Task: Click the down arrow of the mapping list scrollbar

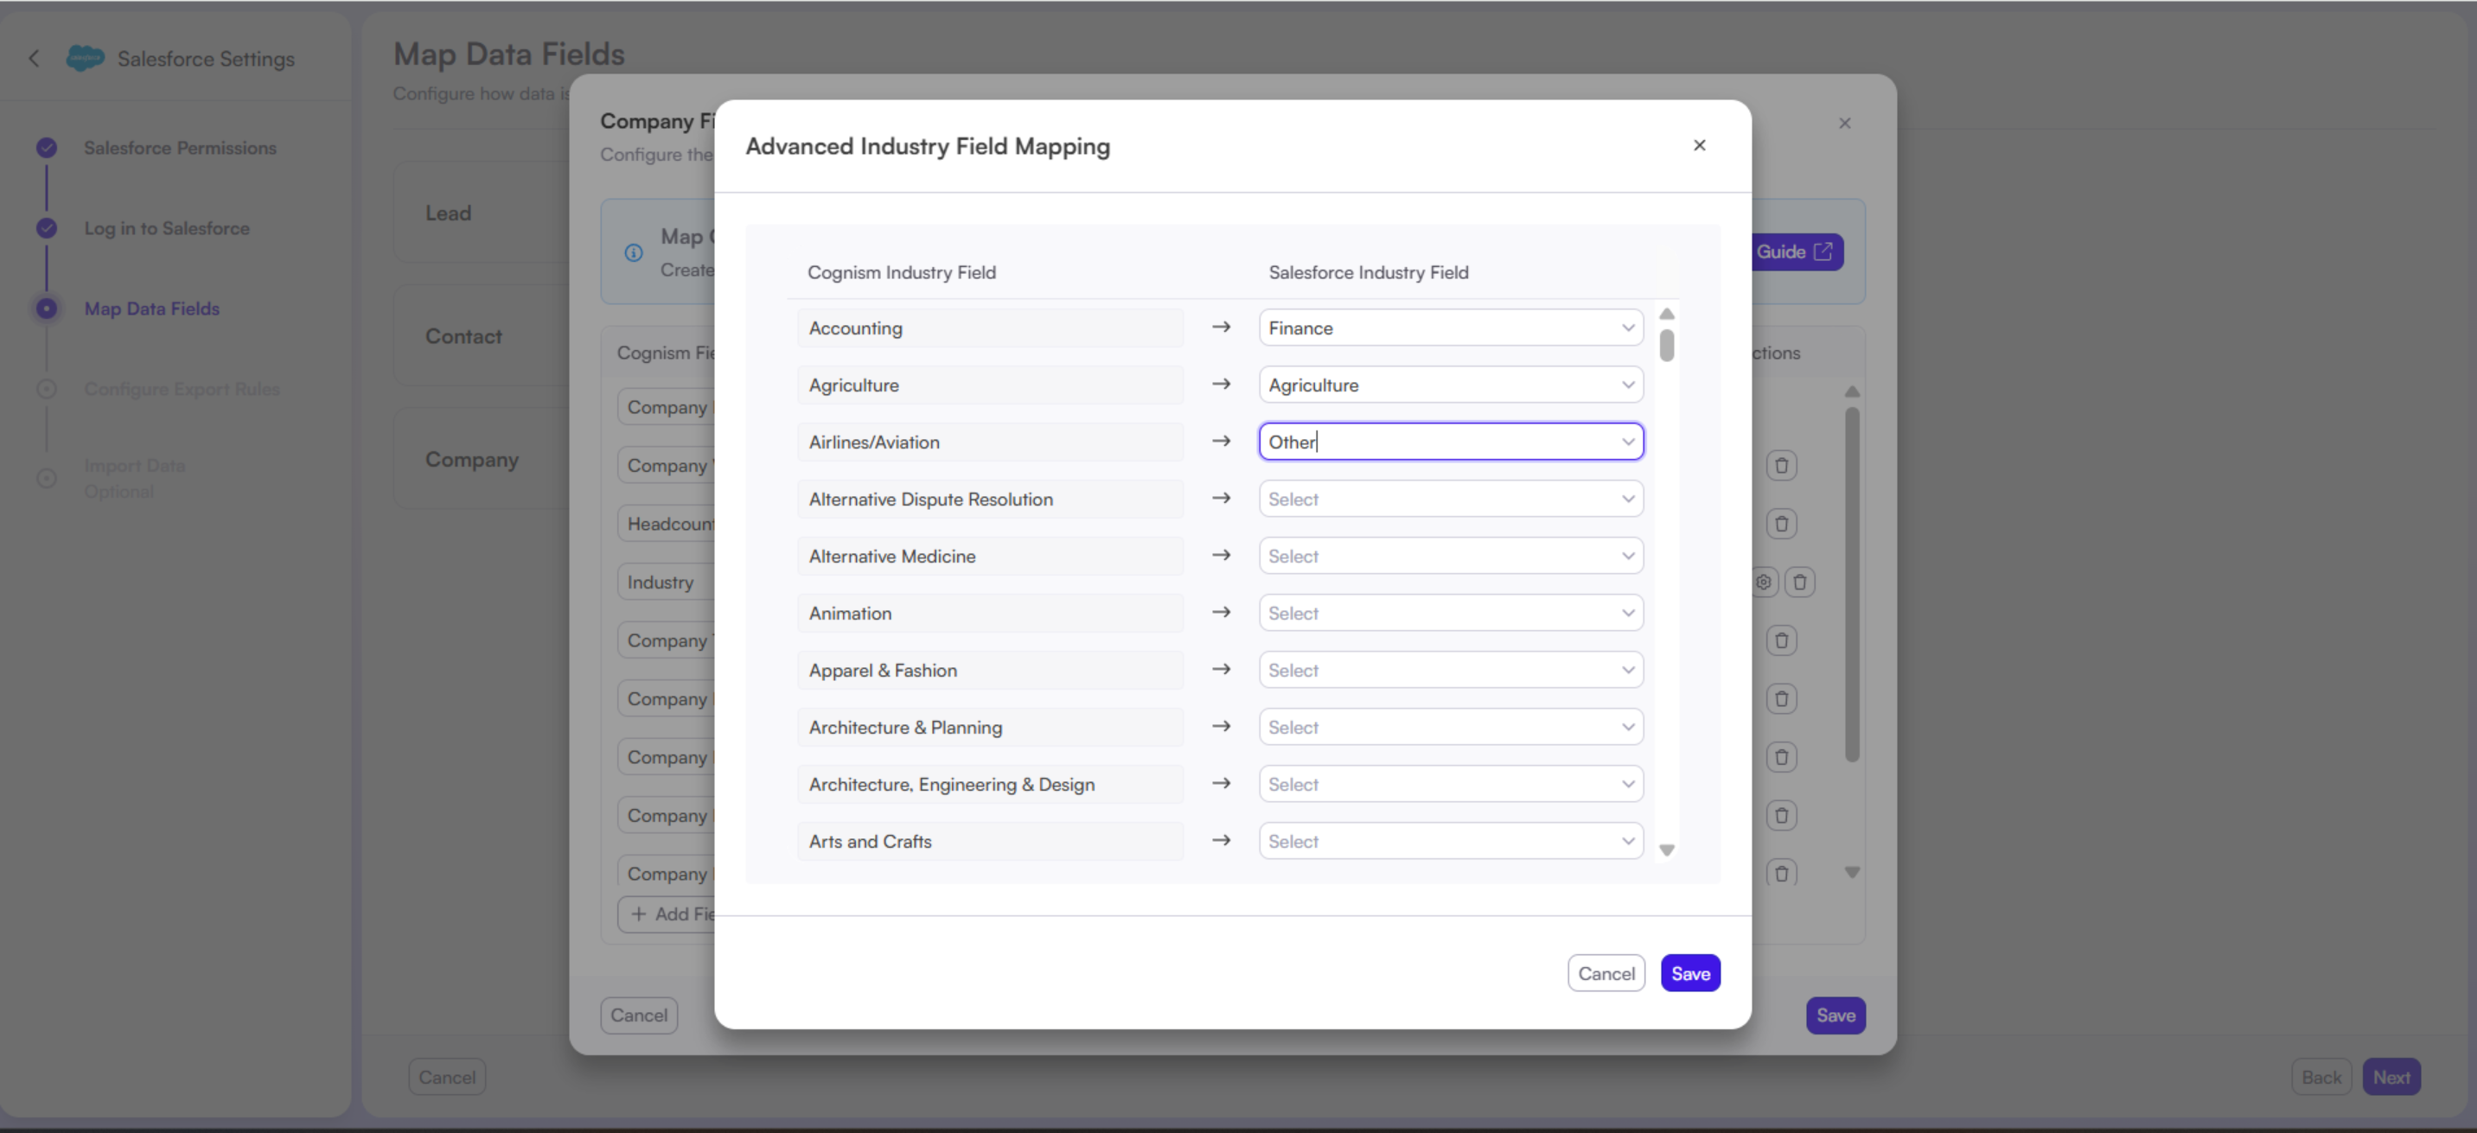Action: (x=1668, y=850)
